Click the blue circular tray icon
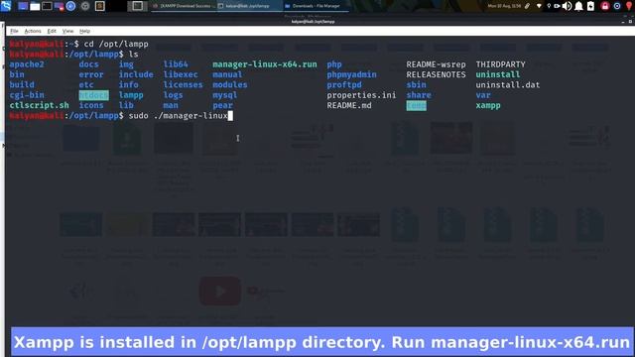The height and width of the screenshot is (357, 635). (x=617, y=6)
